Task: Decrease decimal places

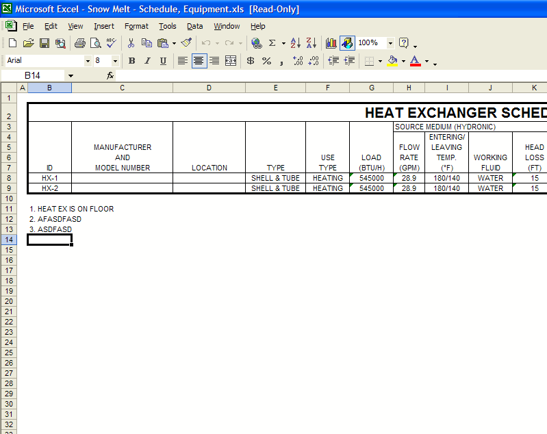Action: (x=314, y=61)
